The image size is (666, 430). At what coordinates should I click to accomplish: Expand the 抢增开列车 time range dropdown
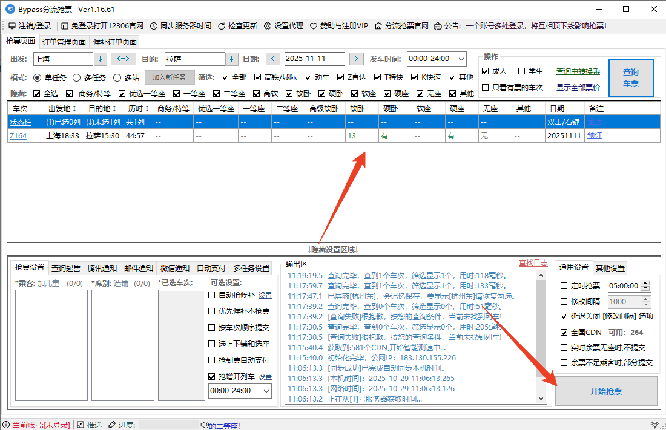pyautogui.click(x=266, y=391)
